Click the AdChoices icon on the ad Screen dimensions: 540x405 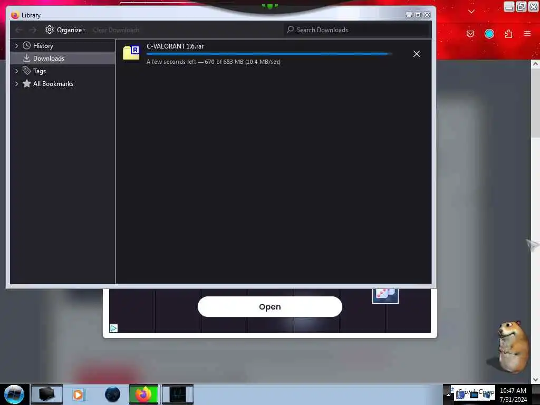click(x=113, y=328)
